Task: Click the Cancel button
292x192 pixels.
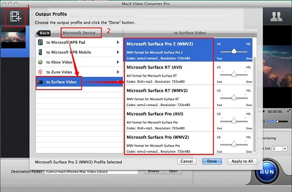Action: [187, 161]
